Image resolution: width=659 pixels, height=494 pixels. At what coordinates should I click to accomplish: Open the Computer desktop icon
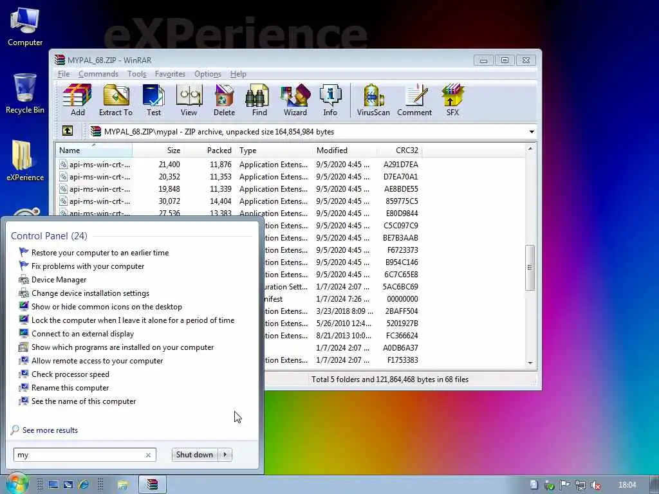click(25, 26)
